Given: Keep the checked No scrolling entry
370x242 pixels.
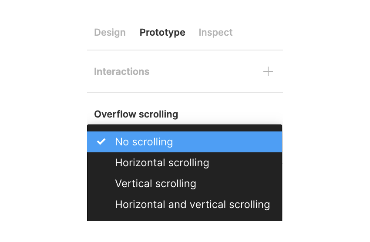Looking at the screenshot, I should tap(144, 142).
